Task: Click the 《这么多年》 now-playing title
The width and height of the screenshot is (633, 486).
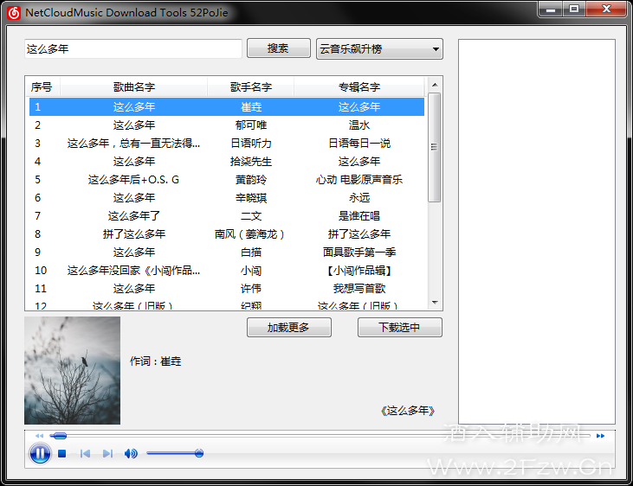Action: [408, 411]
